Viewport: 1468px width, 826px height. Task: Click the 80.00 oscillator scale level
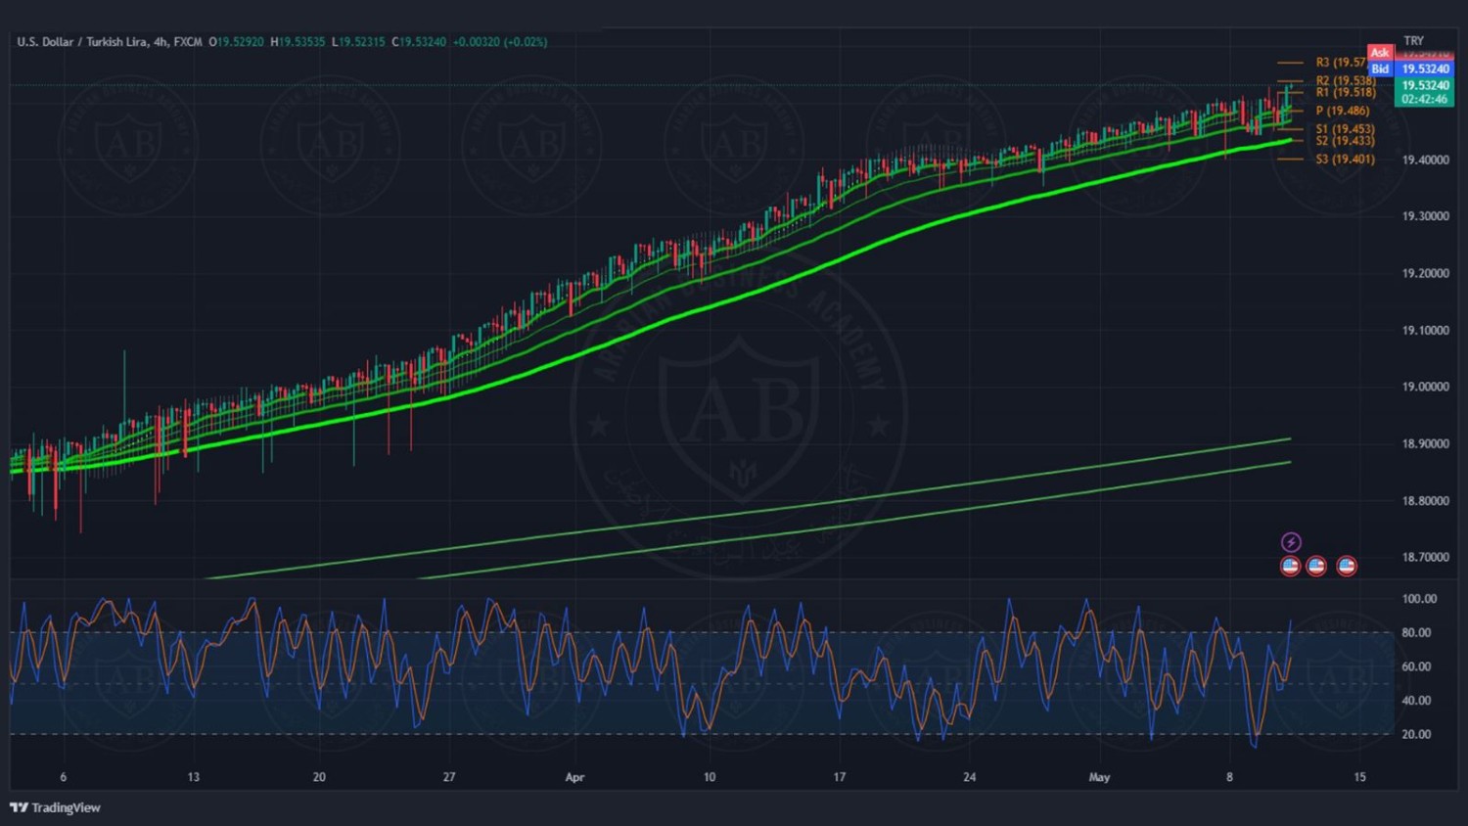(1416, 632)
